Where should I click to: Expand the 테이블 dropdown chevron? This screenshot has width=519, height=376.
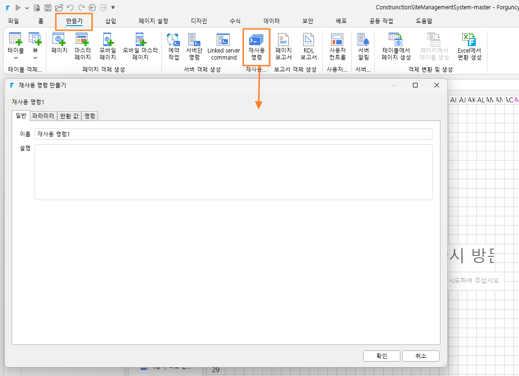click(x=15, y=58)
